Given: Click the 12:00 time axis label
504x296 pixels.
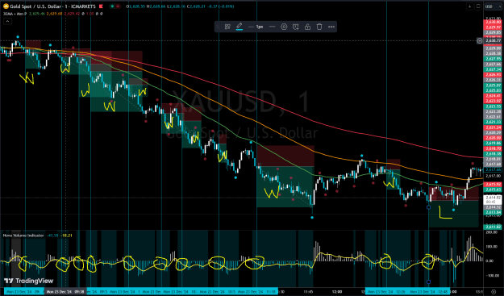Looking at the screenshot, I should [337, 292].
